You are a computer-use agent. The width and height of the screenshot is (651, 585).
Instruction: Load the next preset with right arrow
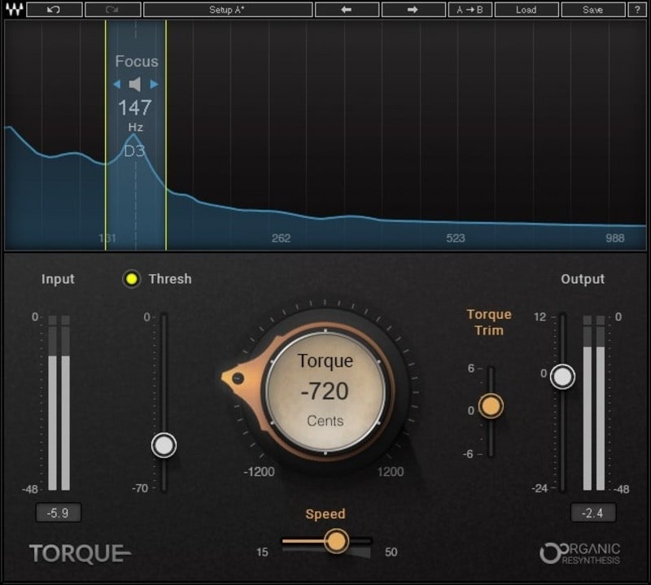[x=413, y=10]
